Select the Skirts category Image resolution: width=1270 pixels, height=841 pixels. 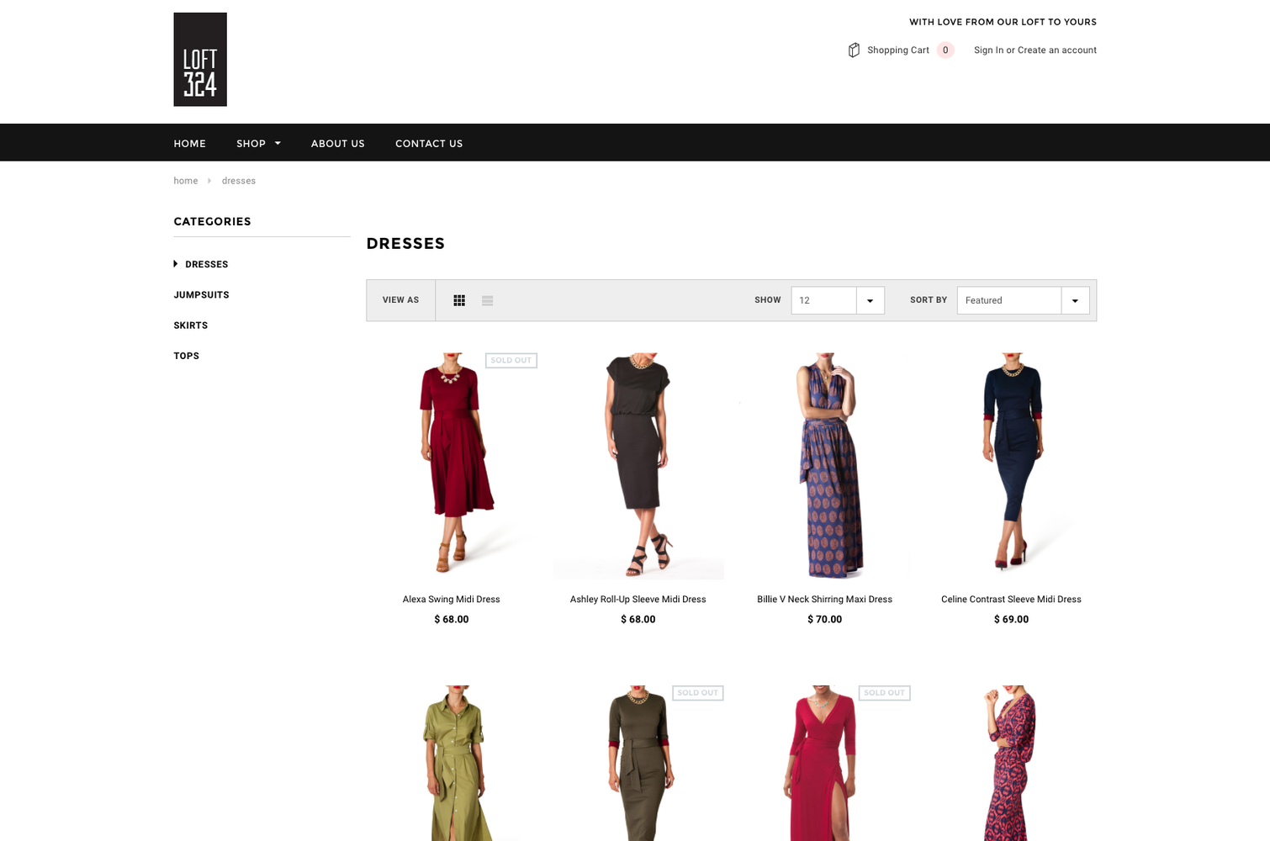coord(191,325)
